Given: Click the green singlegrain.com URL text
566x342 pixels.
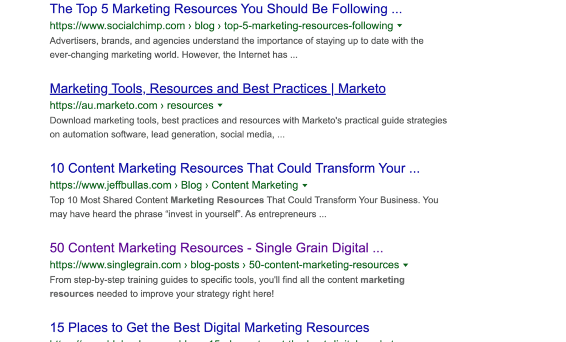Looking at the screenshot, I should (x=115, y=265).
